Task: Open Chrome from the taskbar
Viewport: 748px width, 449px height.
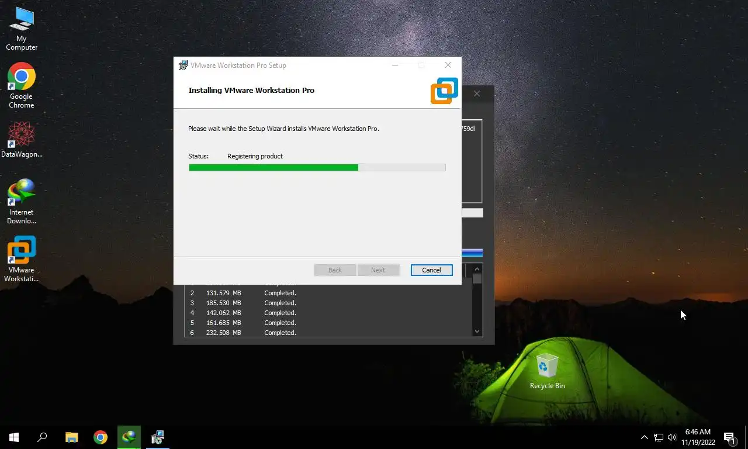Action: coord(101,437)
